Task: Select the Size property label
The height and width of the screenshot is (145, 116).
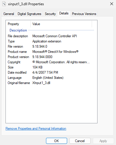Action: (x=11, y=67)
